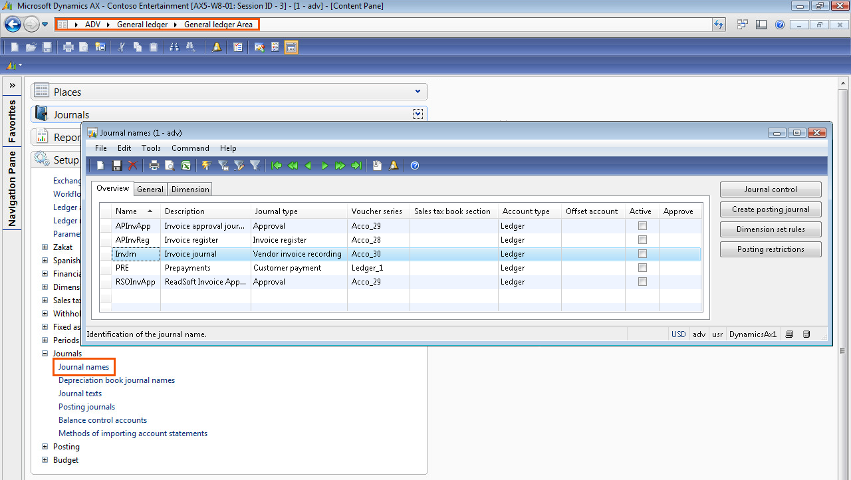Viewport: 851px width, 480px height.
Task: Export to Excel using the toolbar icon
Action: (186, 166)
